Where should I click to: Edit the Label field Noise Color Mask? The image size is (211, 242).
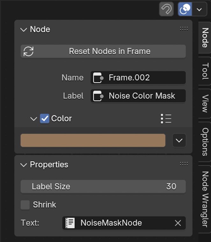(138, 96)
